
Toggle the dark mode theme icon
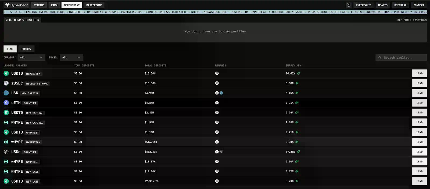(349, 5)
